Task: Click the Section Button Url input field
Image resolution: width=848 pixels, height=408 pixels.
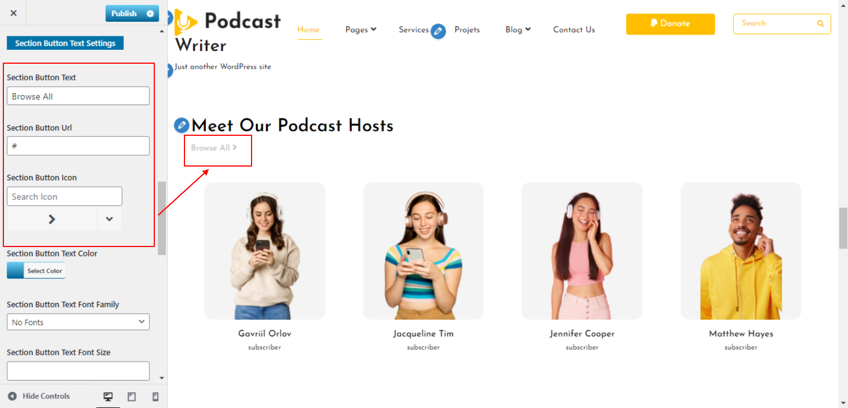Action: [x=78, y=146]
